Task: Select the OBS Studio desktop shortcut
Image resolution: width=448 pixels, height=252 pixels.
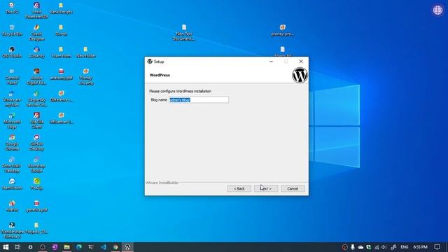Action: pyautogui.click(x=12, y=52)
